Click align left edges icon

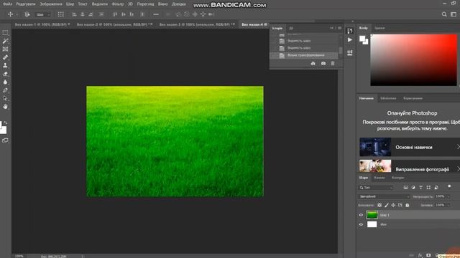74,14
